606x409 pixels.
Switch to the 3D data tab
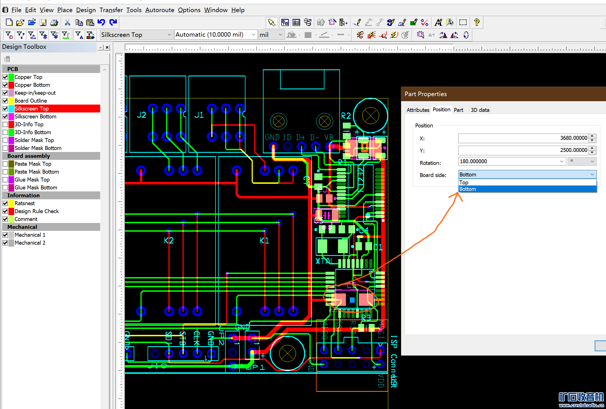click(x=480, y=110)
